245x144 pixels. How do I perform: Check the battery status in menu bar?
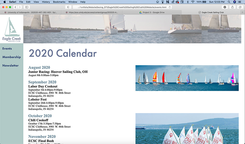pos(201,2)
